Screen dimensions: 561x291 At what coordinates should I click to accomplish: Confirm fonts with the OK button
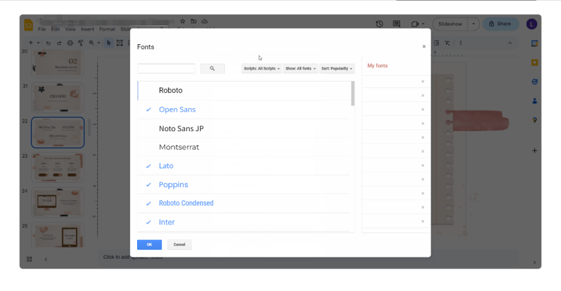[149, 244]
